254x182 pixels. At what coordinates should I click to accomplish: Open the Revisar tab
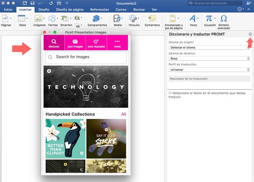pos(139,9)
